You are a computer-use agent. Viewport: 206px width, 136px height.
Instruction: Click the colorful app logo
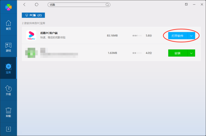[8, 7]
